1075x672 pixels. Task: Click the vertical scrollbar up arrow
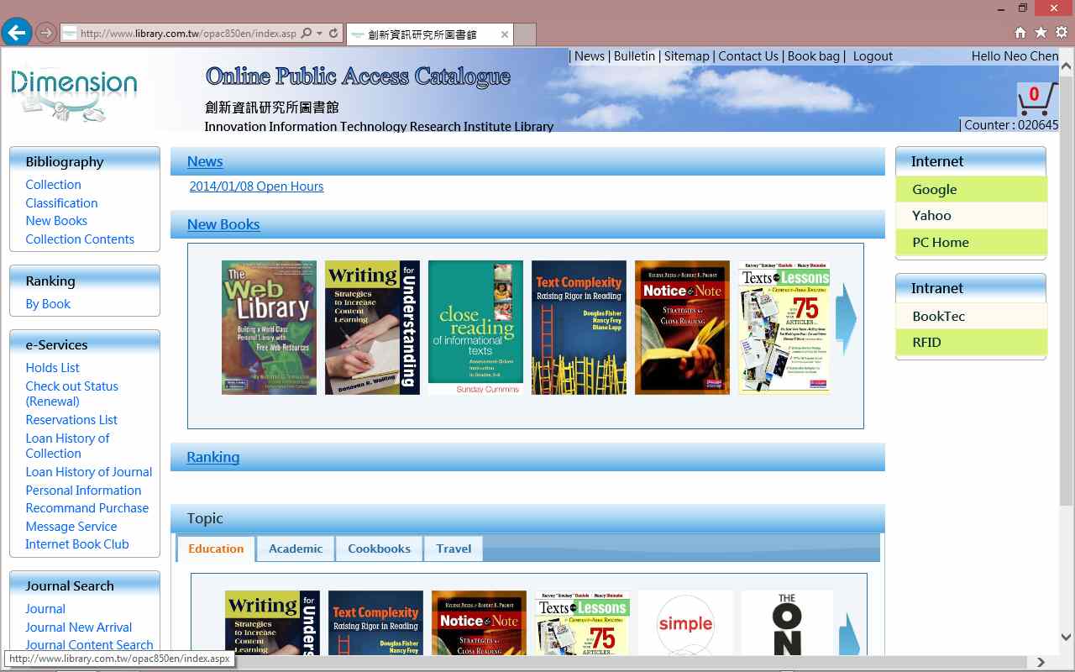(1067, 65)
